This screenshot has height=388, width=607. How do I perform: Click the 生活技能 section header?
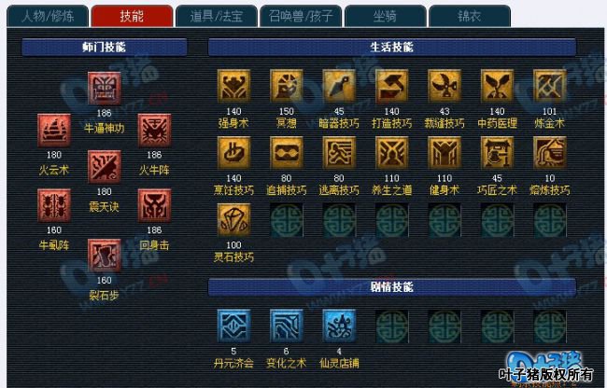click(x=392, y=48)
